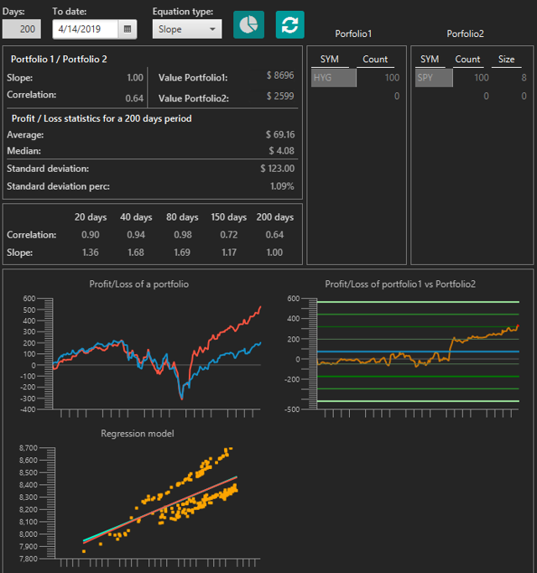Click the Porfolio1 table heading
537x573 pixels.
point(353,34)
